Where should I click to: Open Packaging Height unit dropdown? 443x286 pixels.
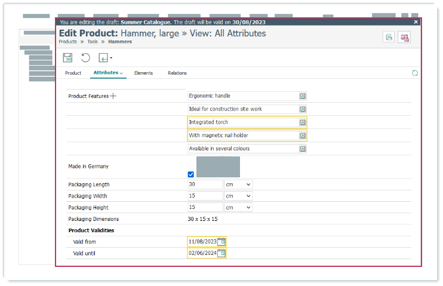(238, 207)
